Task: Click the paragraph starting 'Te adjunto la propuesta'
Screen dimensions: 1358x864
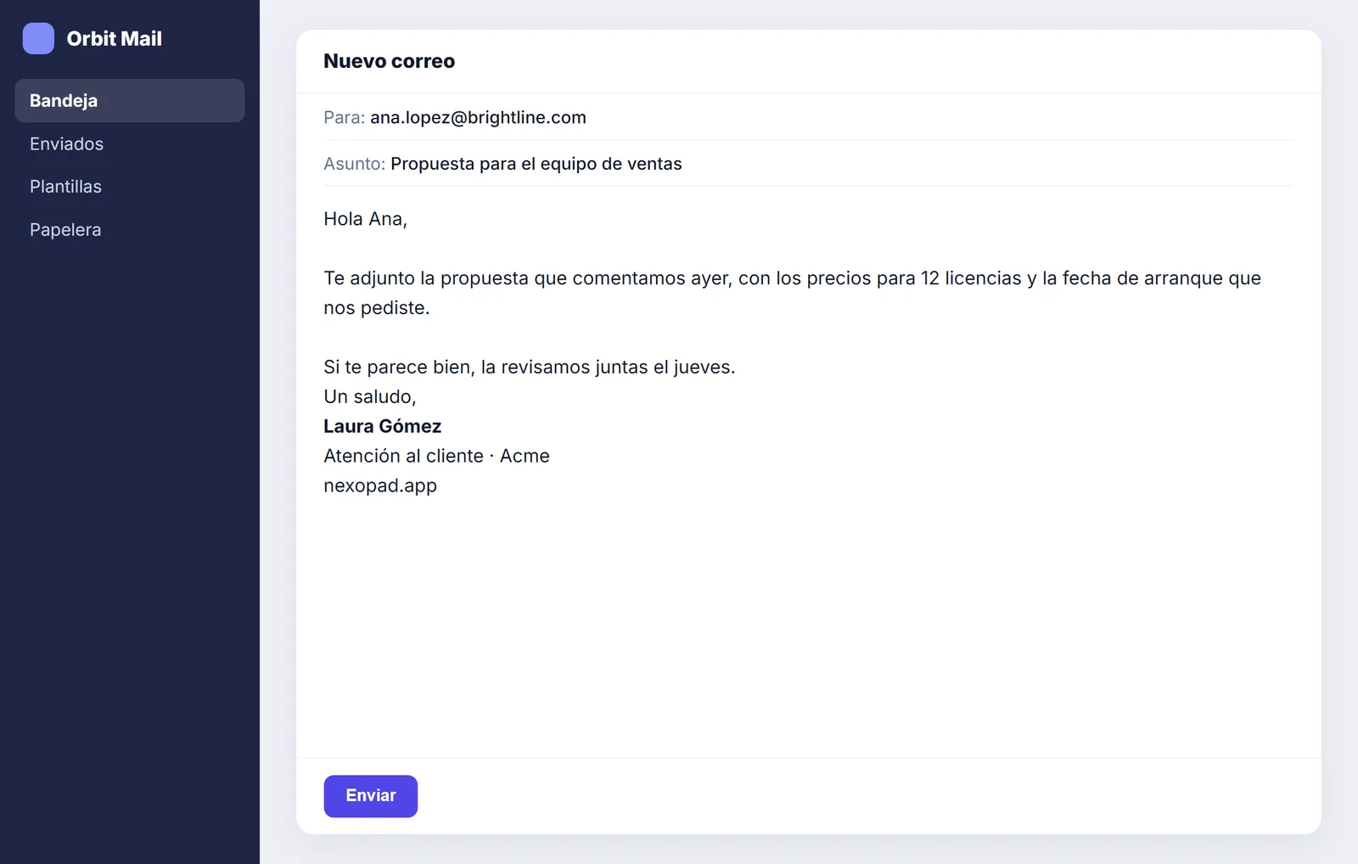Action: coord(793,293)
